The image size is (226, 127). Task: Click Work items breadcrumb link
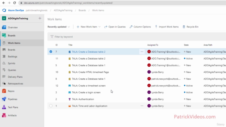(x=98, y=10)
